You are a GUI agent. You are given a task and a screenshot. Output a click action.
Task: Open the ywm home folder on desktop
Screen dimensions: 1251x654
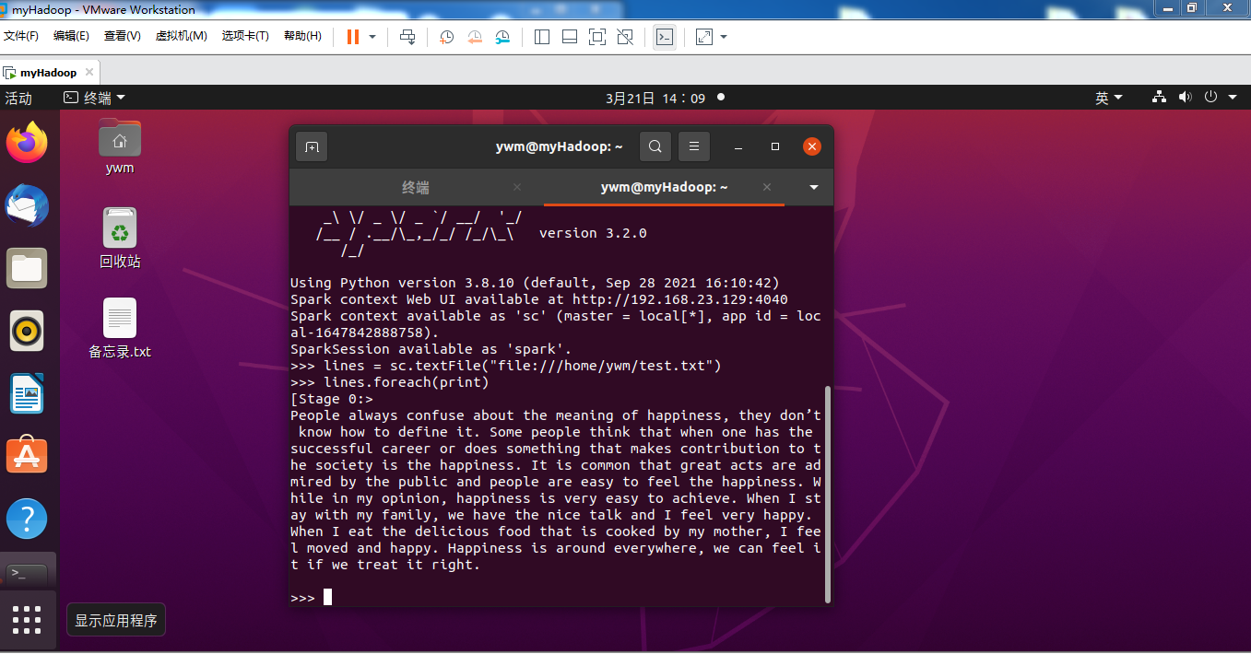coord(120,146)
